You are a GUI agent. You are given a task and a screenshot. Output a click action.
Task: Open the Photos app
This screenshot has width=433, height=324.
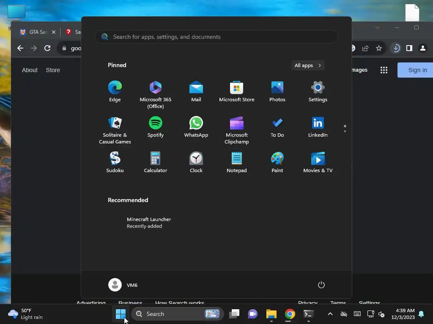coord(277,92)
